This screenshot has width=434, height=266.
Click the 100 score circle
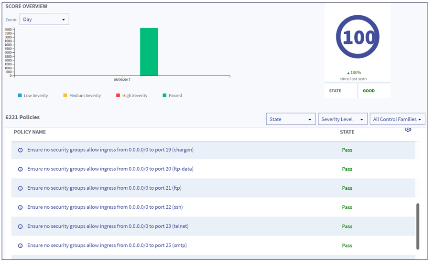point(358,37)
